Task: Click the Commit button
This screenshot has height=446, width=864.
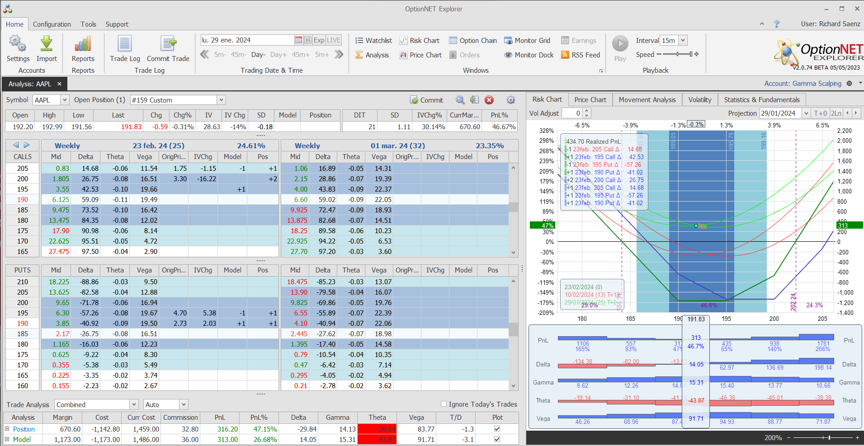Action: (426, 100)
